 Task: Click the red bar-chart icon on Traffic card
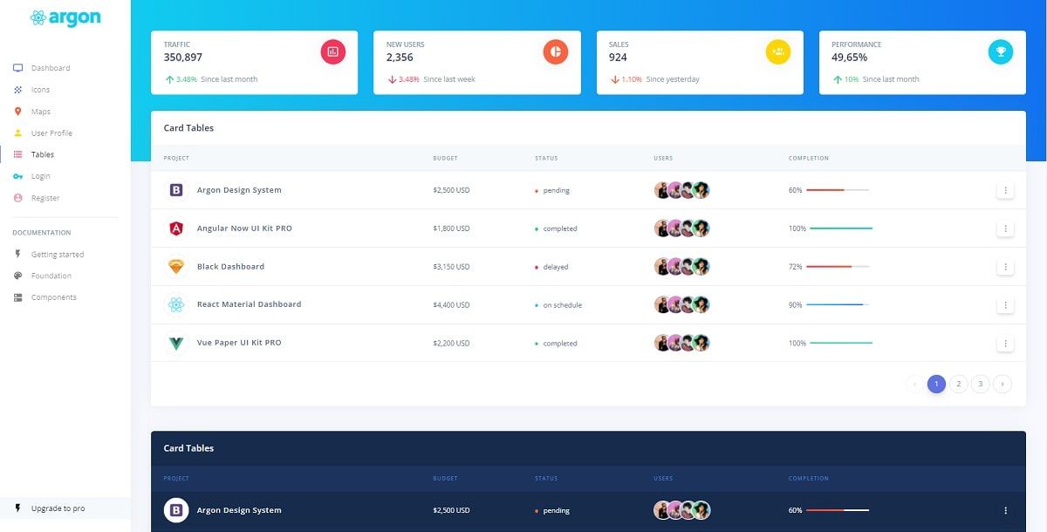tap(332, 51)
